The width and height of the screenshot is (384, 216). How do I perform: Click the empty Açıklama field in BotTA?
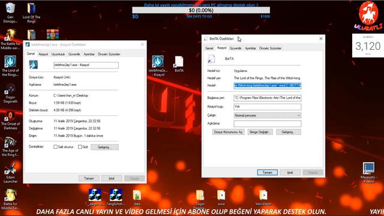(268, 124)
